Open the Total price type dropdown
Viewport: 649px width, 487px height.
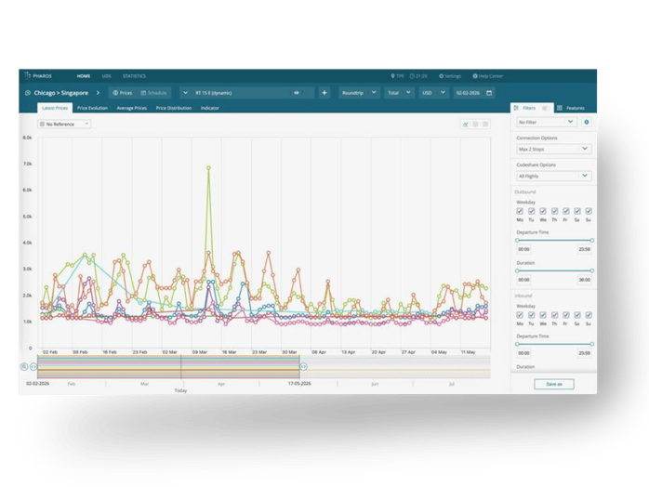tap(399, 93)
